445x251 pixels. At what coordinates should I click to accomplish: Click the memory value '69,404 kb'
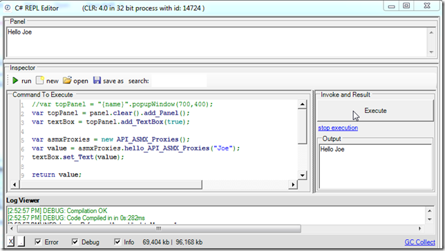155,242
